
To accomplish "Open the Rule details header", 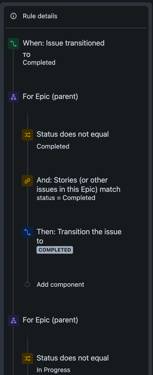I will [x=76, y=16].
